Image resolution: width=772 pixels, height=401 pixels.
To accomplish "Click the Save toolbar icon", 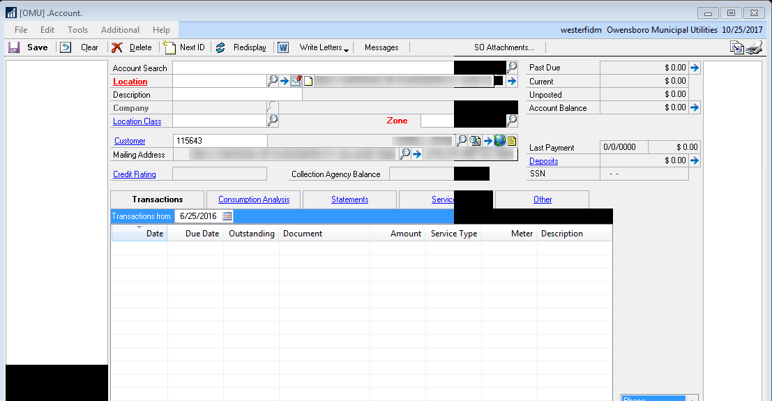I will point(14,47).
